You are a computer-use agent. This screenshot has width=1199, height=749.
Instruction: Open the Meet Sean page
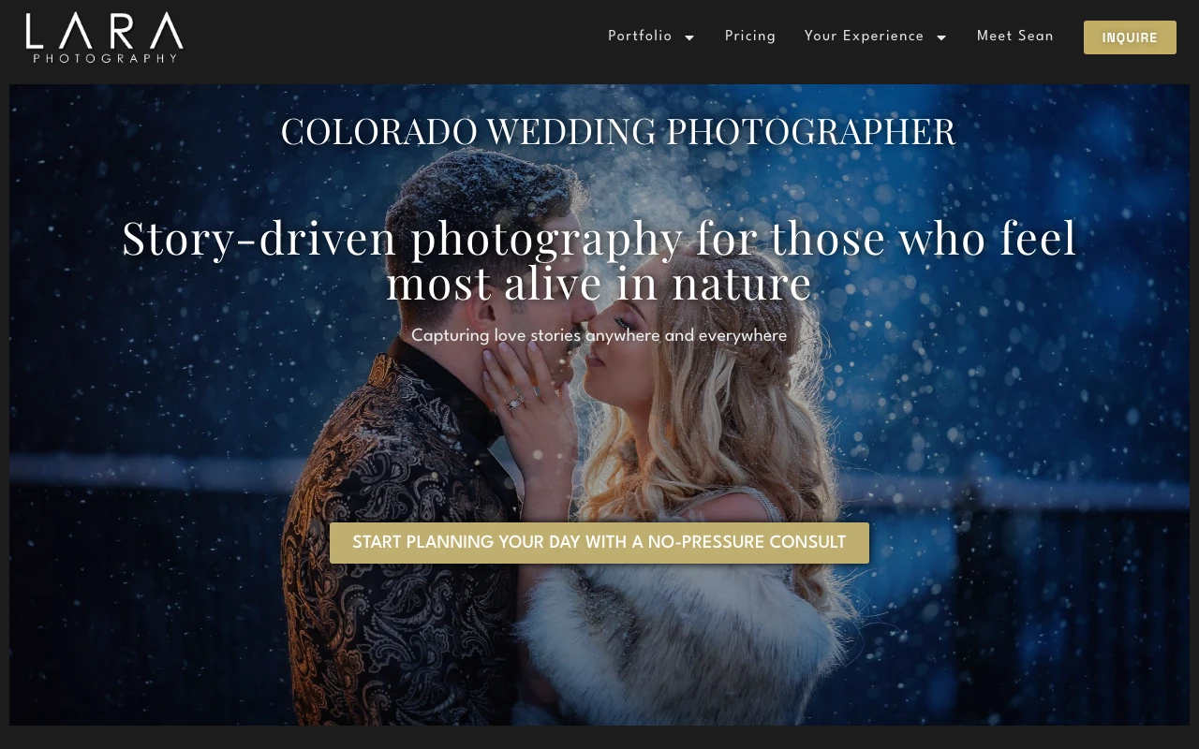pyautogui.click(x=1015, y=37)
